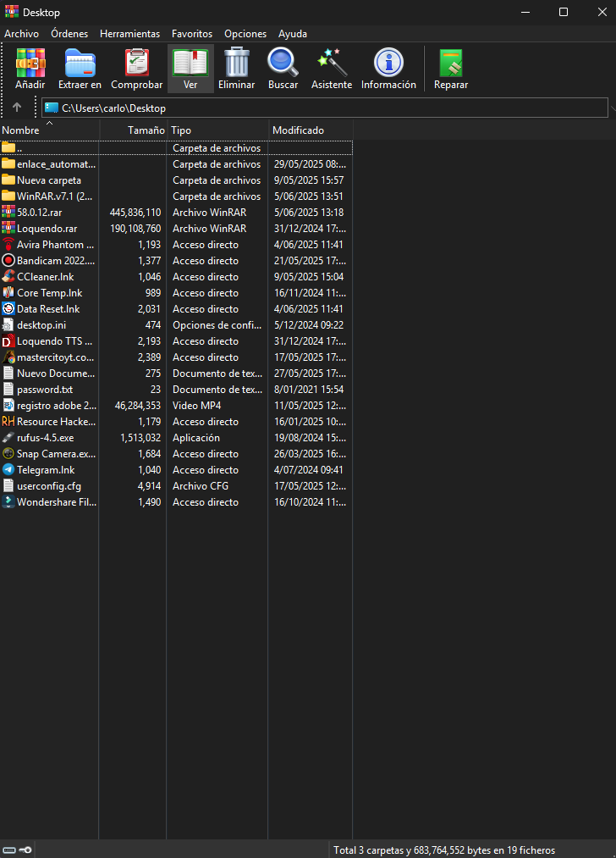
Task: Select the WinRAR.v7.1 folder
Action: coord(176,196)
